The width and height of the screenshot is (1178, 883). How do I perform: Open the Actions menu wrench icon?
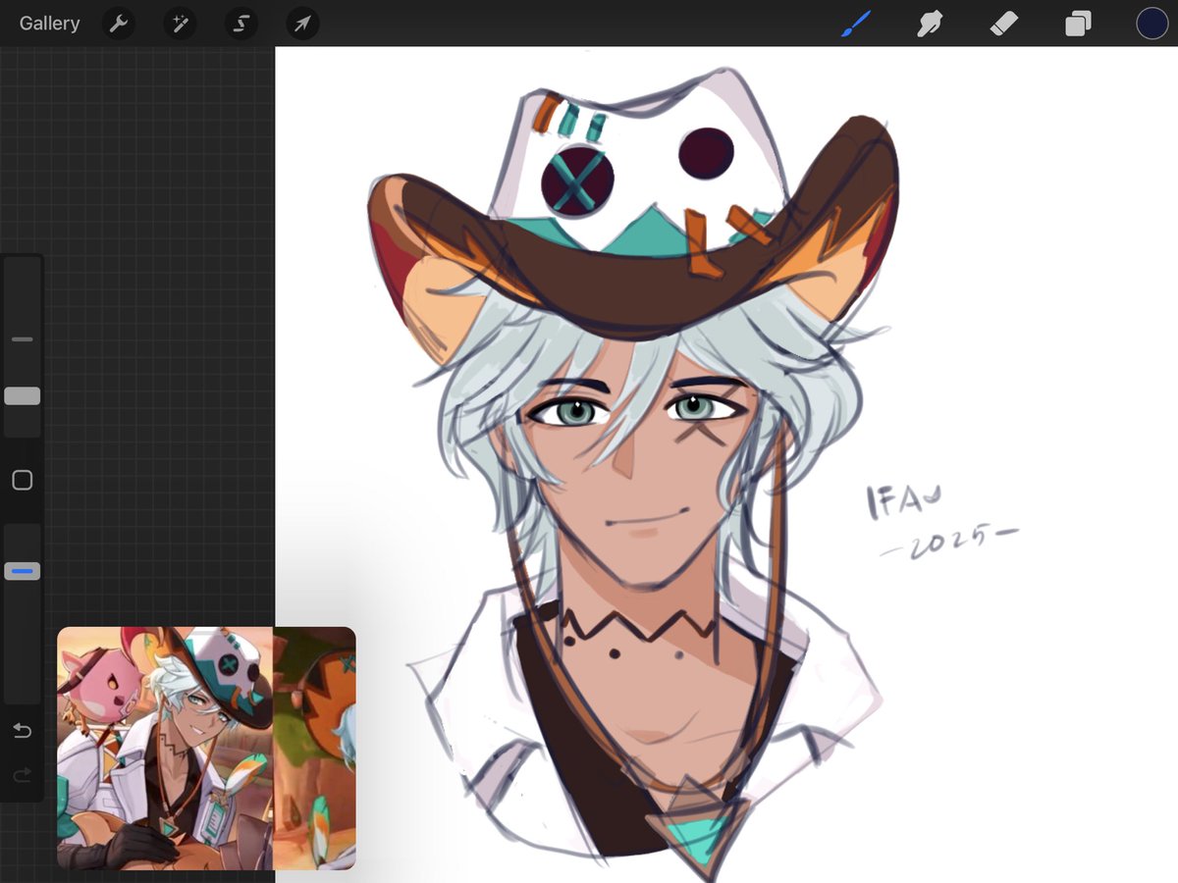[x=118, y=23]
